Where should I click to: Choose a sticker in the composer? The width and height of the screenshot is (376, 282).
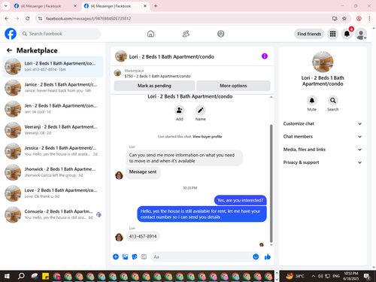tap(135, 256)
